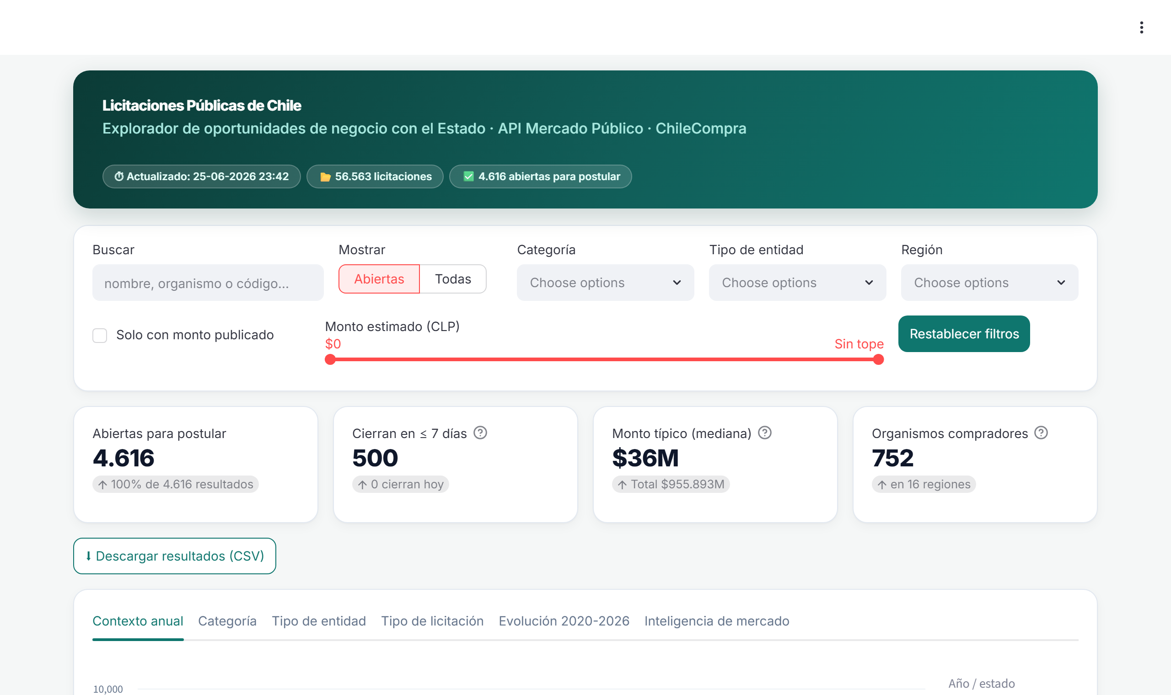Click the green checkmark icon in abiertas badge
The image size is (1171, 695).
tap(468, 176)
